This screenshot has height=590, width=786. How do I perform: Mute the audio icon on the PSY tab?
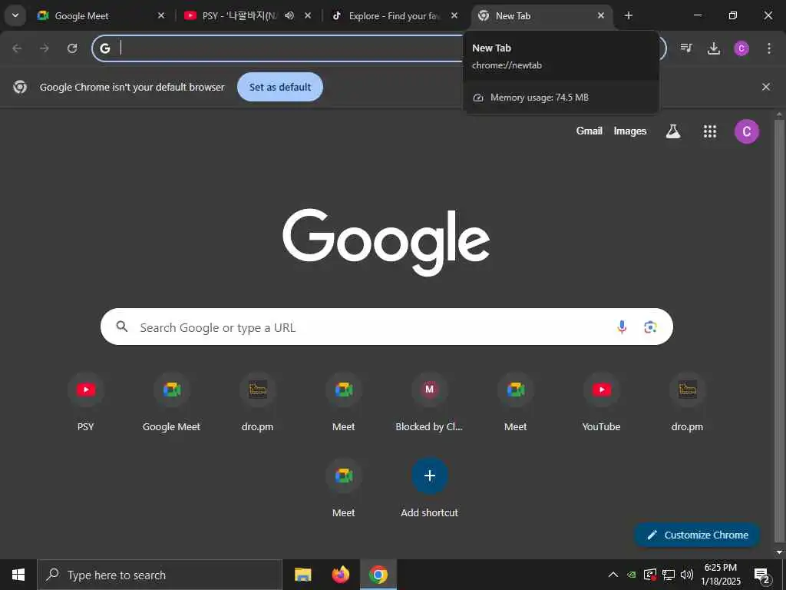tap(289, 15)
